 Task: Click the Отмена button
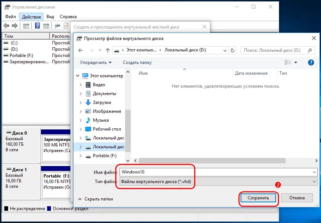(x=297, y=198)
